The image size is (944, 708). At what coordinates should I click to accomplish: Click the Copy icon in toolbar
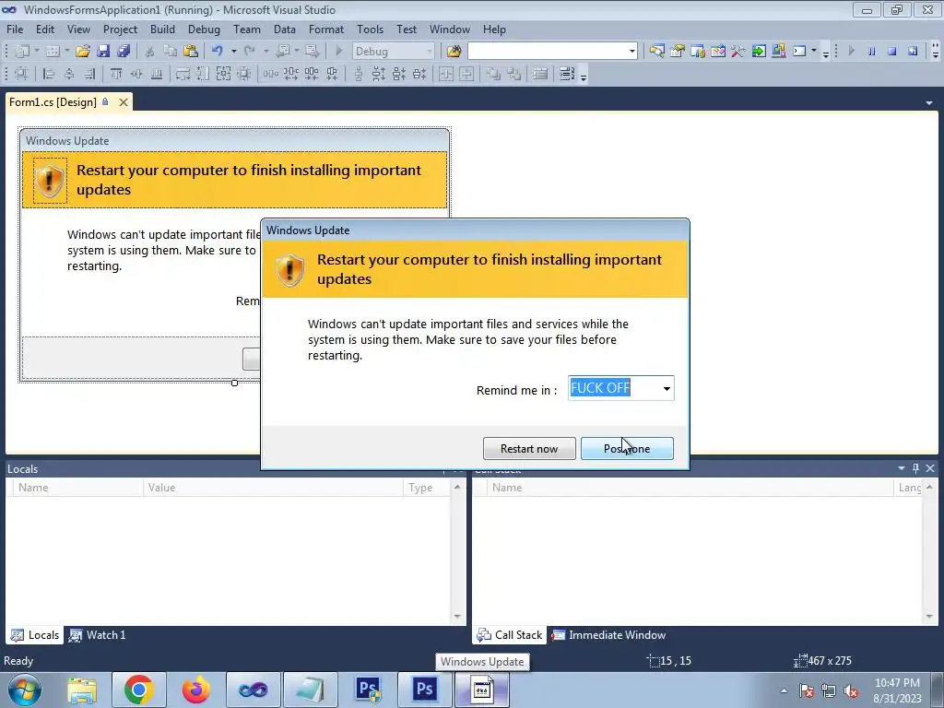click(x=171, y=52)
